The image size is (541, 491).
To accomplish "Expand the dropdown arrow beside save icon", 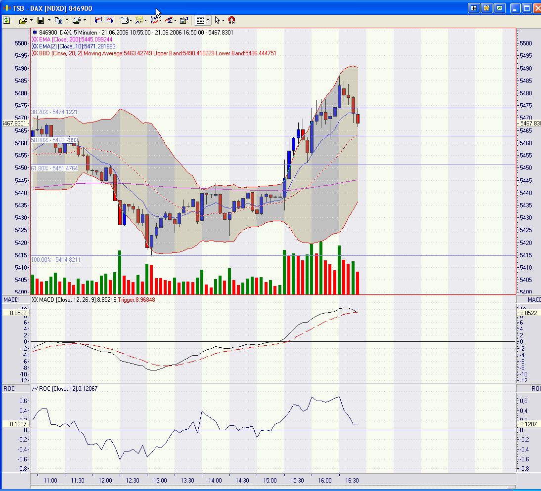I will coord(49,20).
